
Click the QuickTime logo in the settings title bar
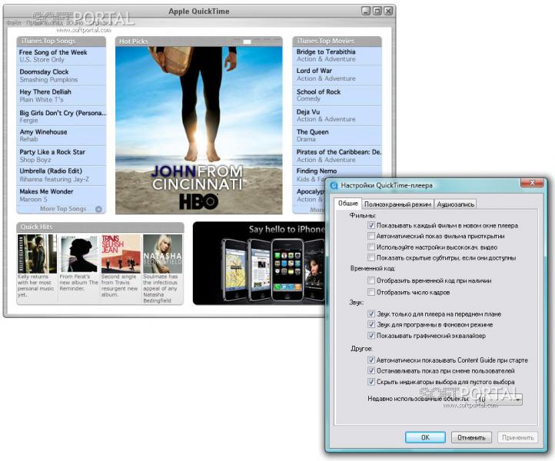click(x=334, y=186)
